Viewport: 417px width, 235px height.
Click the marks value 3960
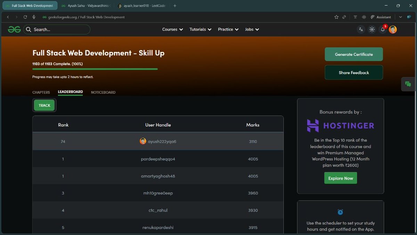pyautogui.click(x=253, y=193)
